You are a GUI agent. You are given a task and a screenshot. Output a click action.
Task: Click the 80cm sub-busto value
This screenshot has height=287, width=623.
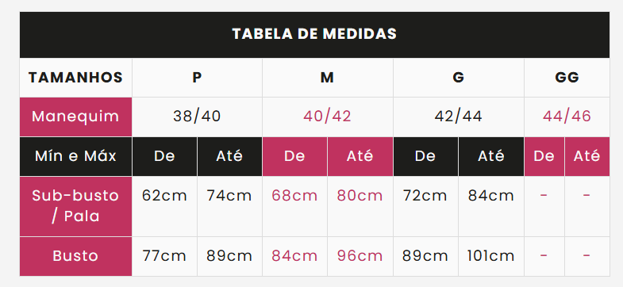tap(360, 196)
